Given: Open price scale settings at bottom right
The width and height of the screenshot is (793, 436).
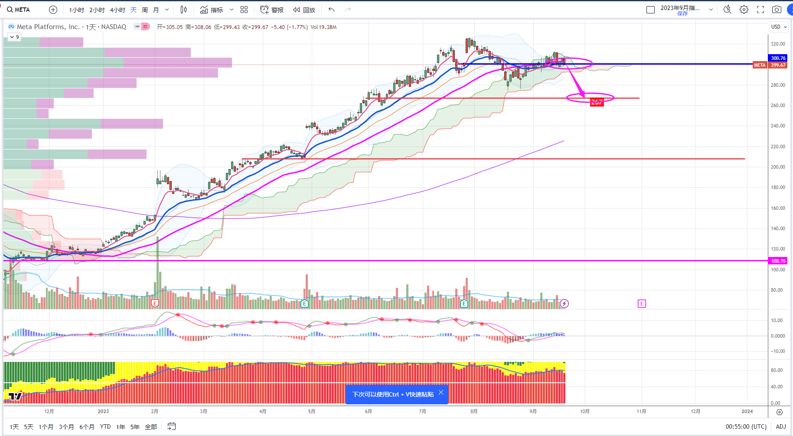Looking at the screenshot, I should [x=780, y=412].
